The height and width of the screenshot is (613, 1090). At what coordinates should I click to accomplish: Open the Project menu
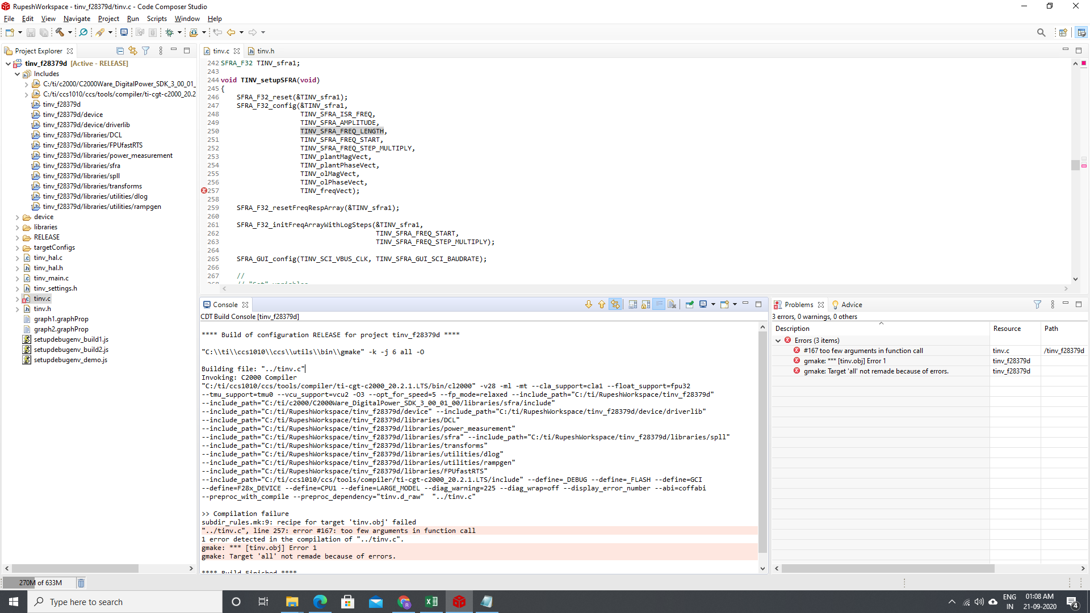click(108, 19)
